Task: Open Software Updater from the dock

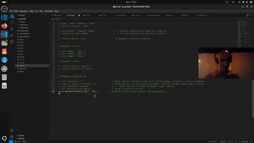Action: [x=4, y=69]
